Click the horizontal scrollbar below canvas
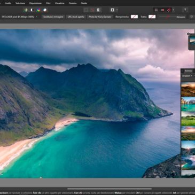This screenshot has height=195, width=195. point(110,189)
